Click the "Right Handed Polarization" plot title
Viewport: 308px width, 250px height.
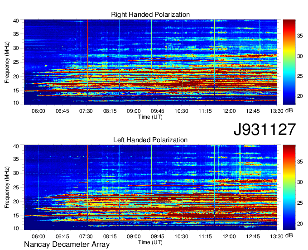point(150,14)
